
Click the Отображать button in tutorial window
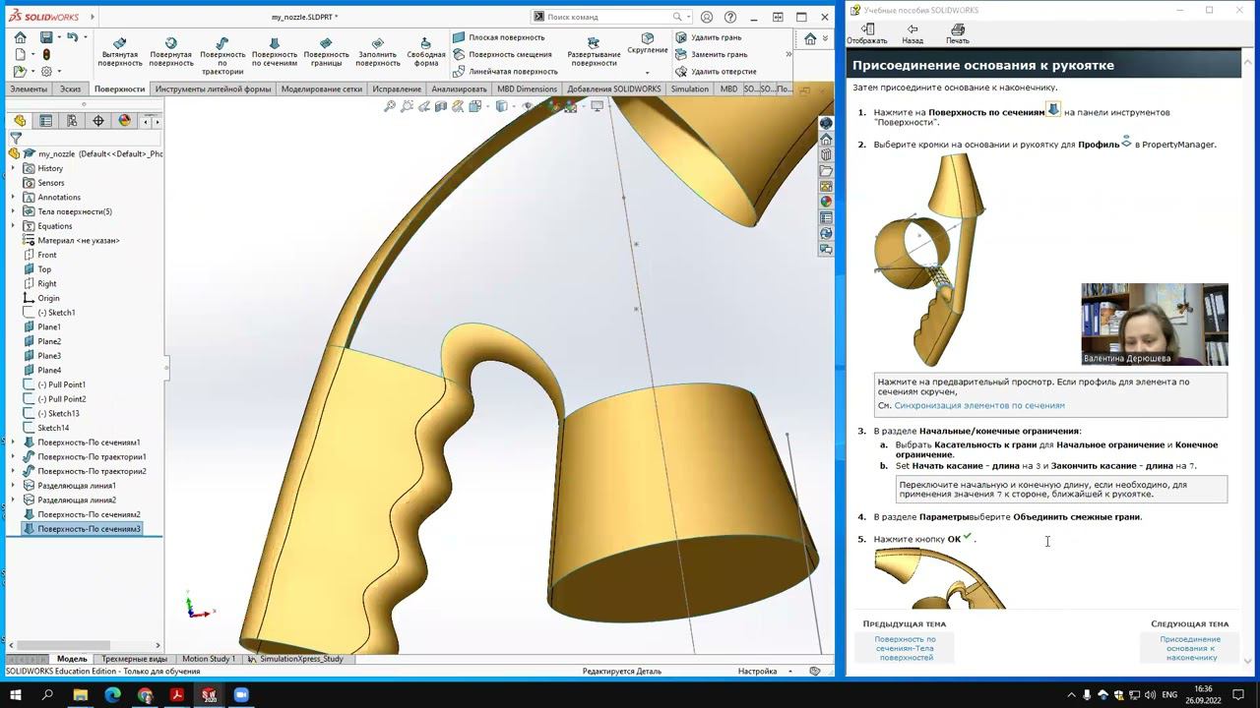pyautogui.click(x=867, y=34)
